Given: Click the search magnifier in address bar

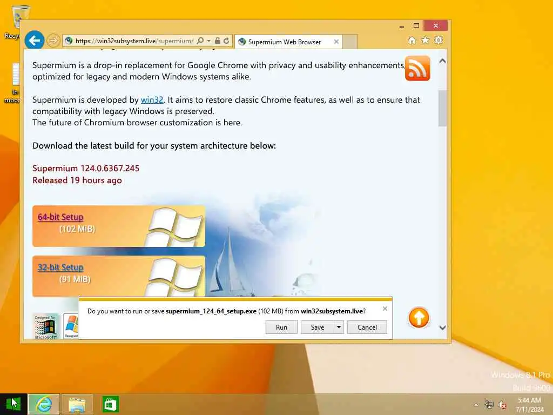Looking at the screenshot, I should click(x=200, y=41).
